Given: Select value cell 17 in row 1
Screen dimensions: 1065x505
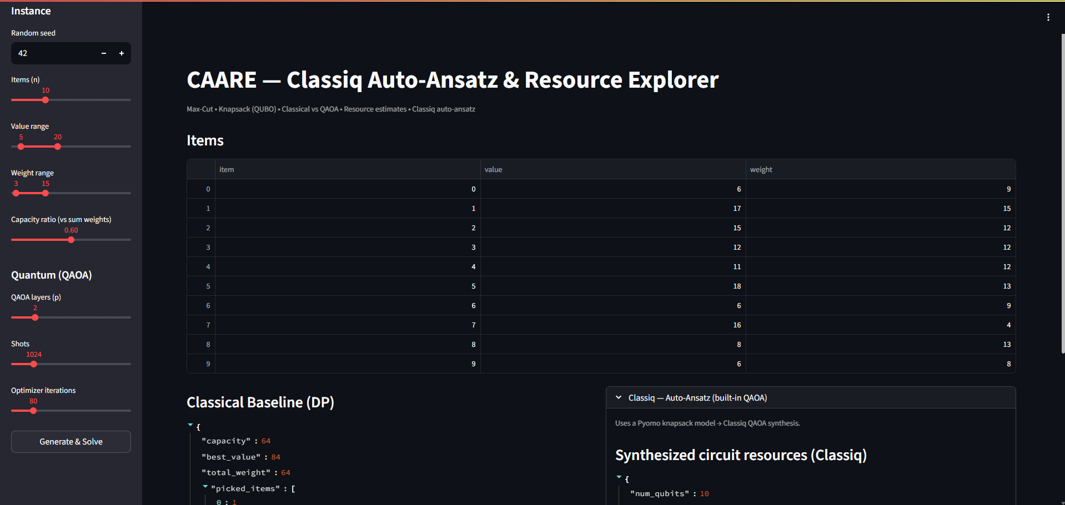Looking at the screenshot, I should [613, 209].
